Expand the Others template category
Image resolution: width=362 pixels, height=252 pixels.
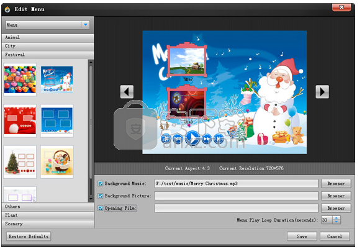[x=48, y=207]
